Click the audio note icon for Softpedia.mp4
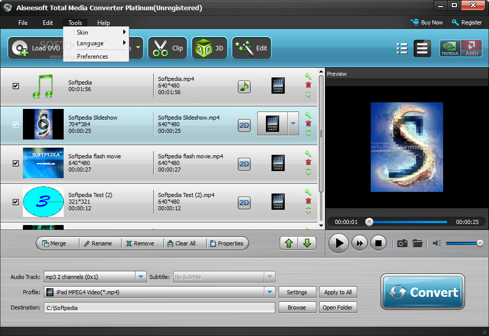489x336 pixels. pos(244,87)
